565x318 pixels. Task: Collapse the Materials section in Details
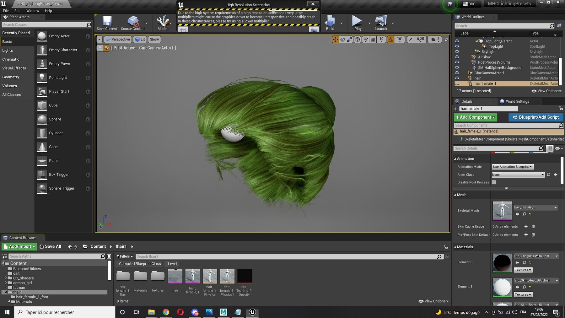click(x=455, y=247)
